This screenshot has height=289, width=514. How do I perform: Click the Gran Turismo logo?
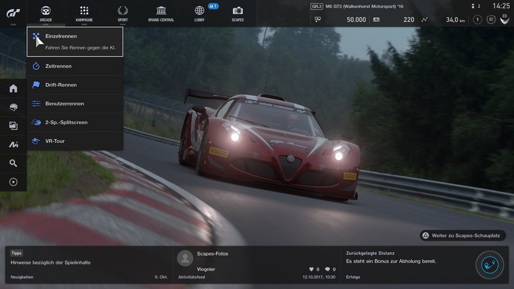[x=13, y=12]
